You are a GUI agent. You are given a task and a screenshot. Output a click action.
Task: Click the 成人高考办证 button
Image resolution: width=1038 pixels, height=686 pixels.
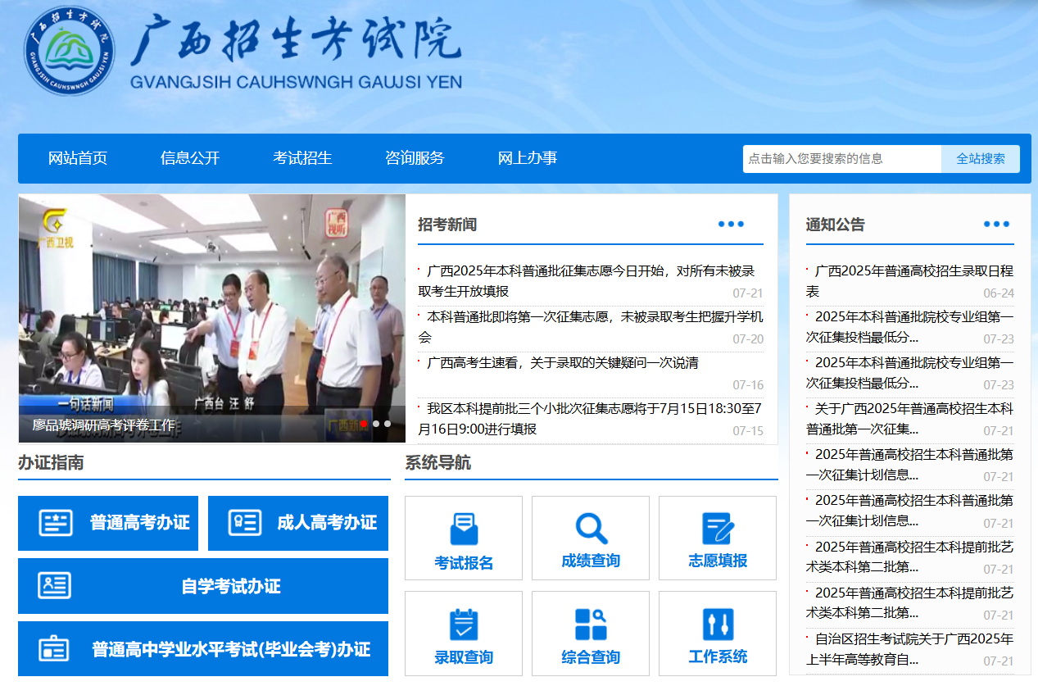pos(299,523)
